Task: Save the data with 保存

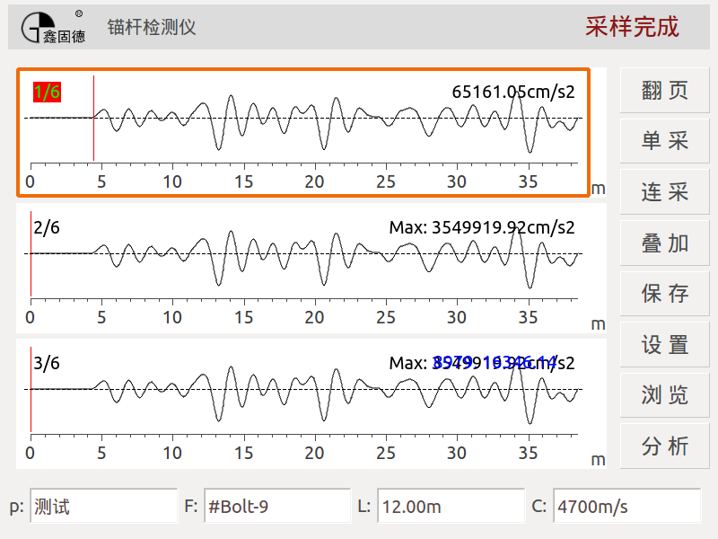Action: pos(664,294)
